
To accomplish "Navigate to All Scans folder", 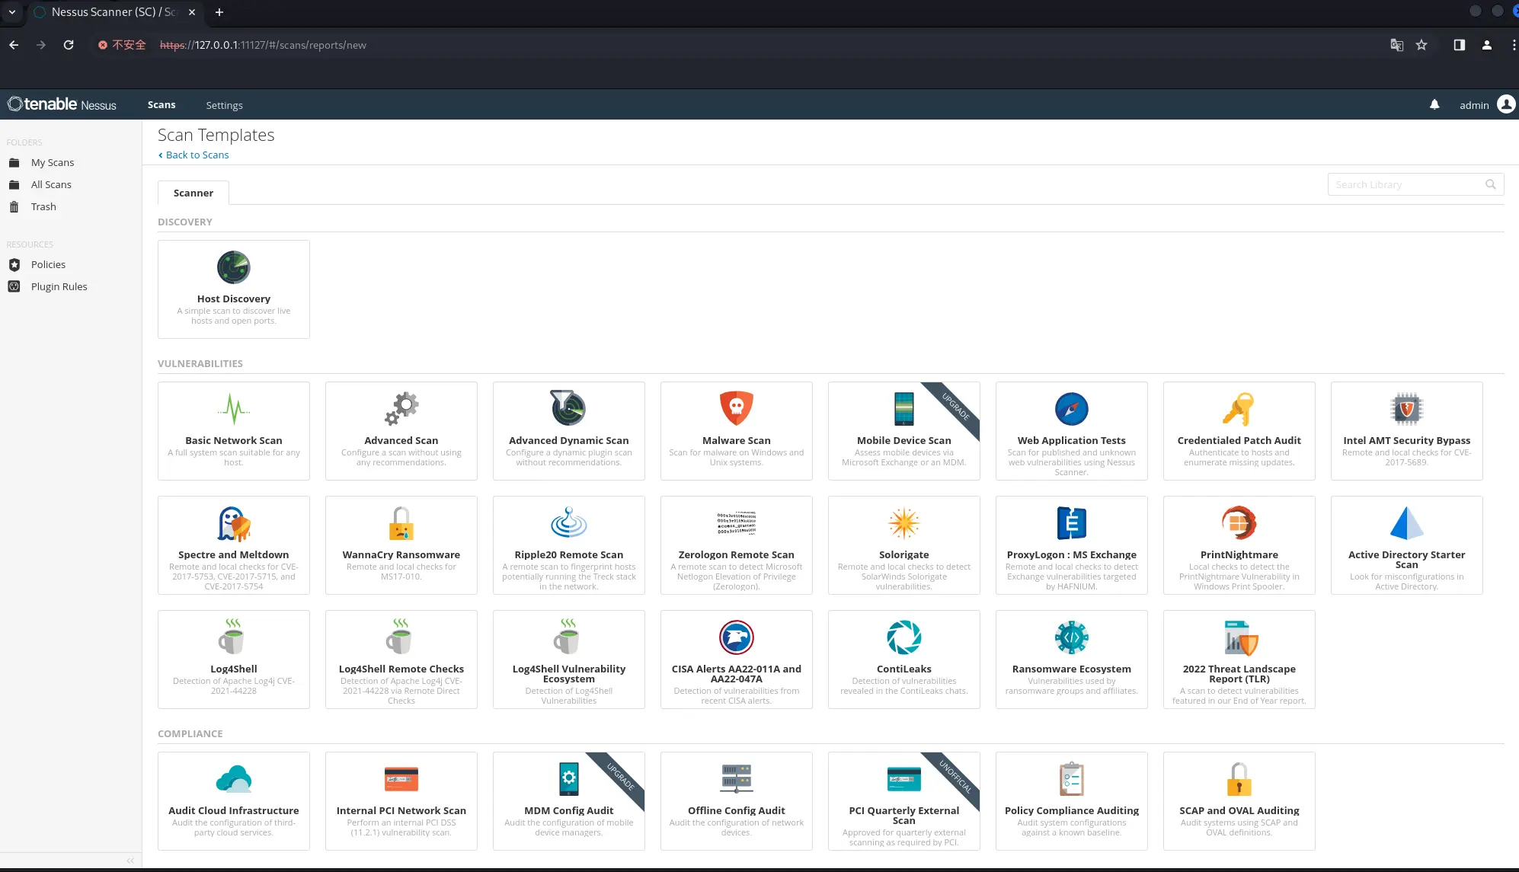I will [x=50, y=184].
